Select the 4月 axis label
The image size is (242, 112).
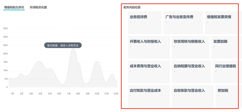click(x=40, y=93)
